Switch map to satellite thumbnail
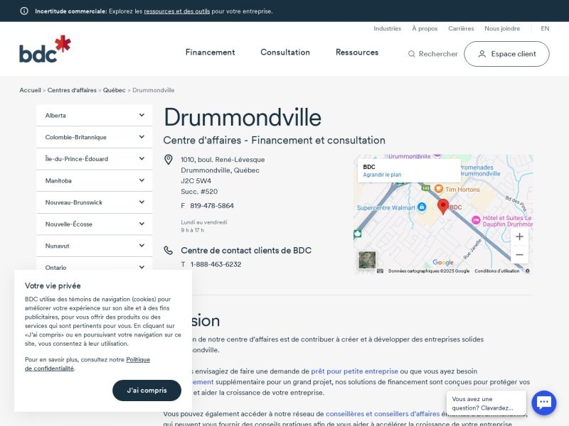Viewport: 569px width, 426px height. tap(367, 260)
